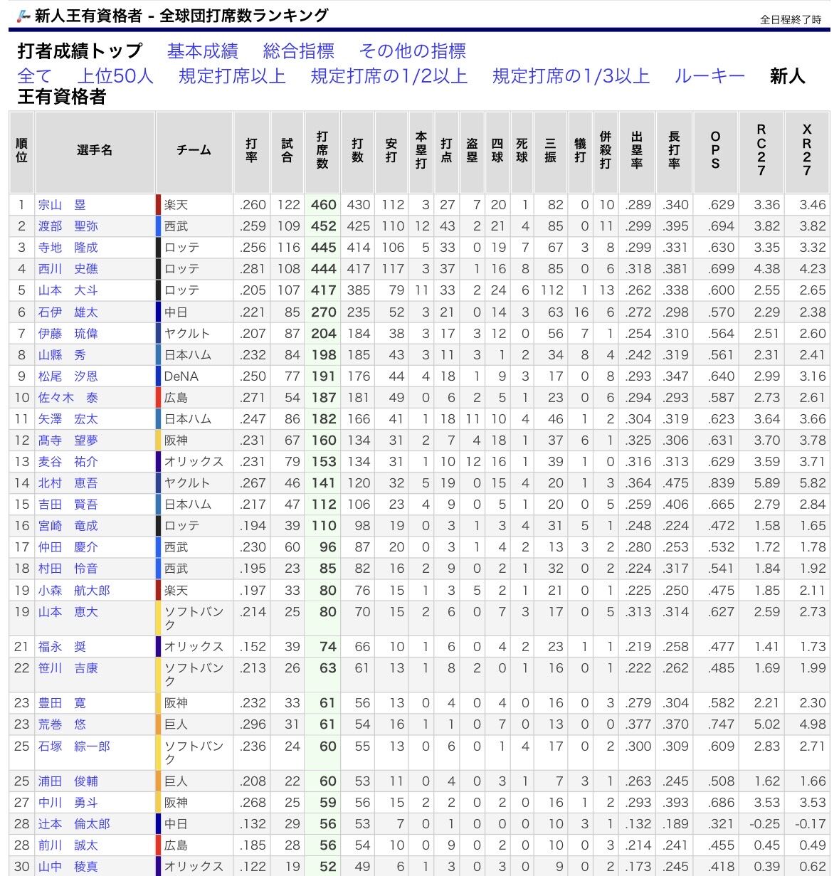The width and height of the screenshot is (839, 876).
Task: Select the 上位50人 filter
Action: point(116,75)
